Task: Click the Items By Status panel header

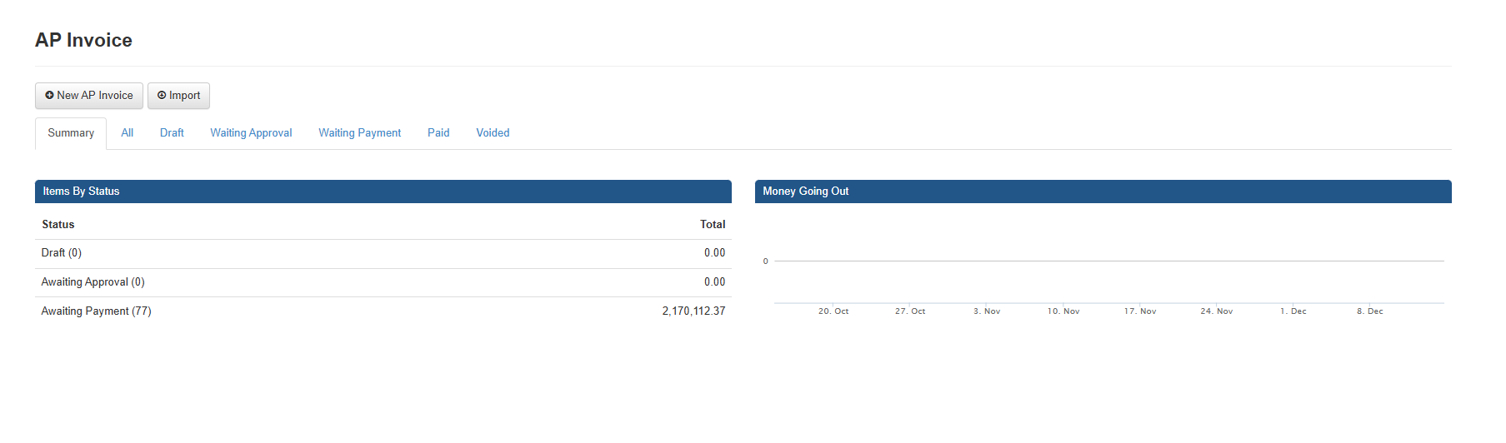Action: coord(81,192)
